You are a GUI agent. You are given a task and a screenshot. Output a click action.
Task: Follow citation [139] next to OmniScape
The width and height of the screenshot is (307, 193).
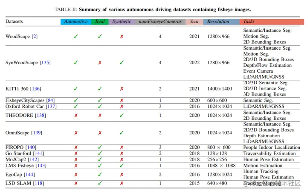37,133
